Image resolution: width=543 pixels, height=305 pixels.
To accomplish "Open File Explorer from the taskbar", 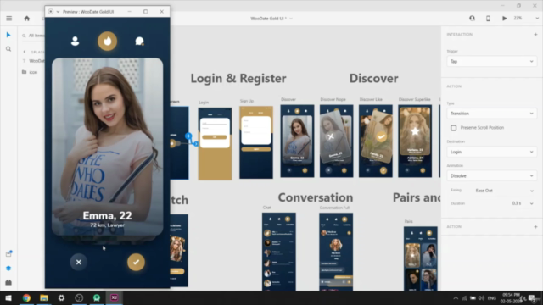I will (x=44, y=297).
